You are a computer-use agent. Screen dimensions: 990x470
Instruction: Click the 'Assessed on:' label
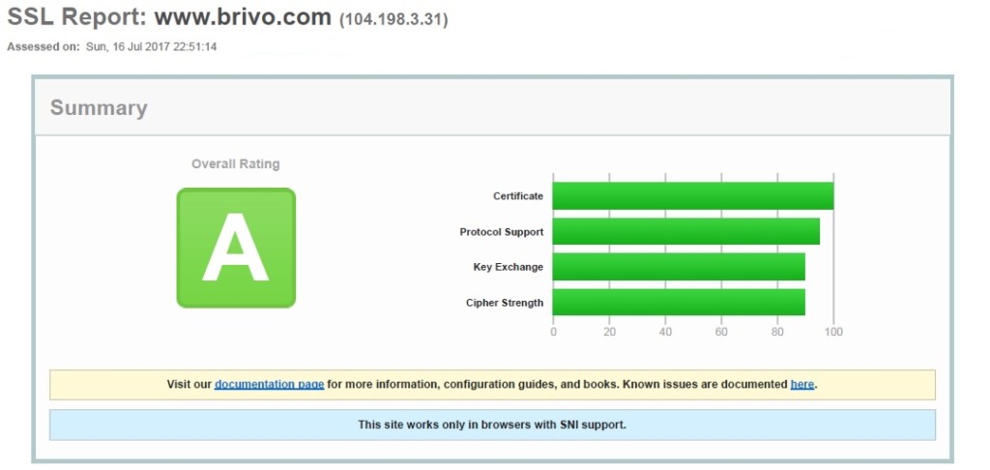tap(44, 46)
